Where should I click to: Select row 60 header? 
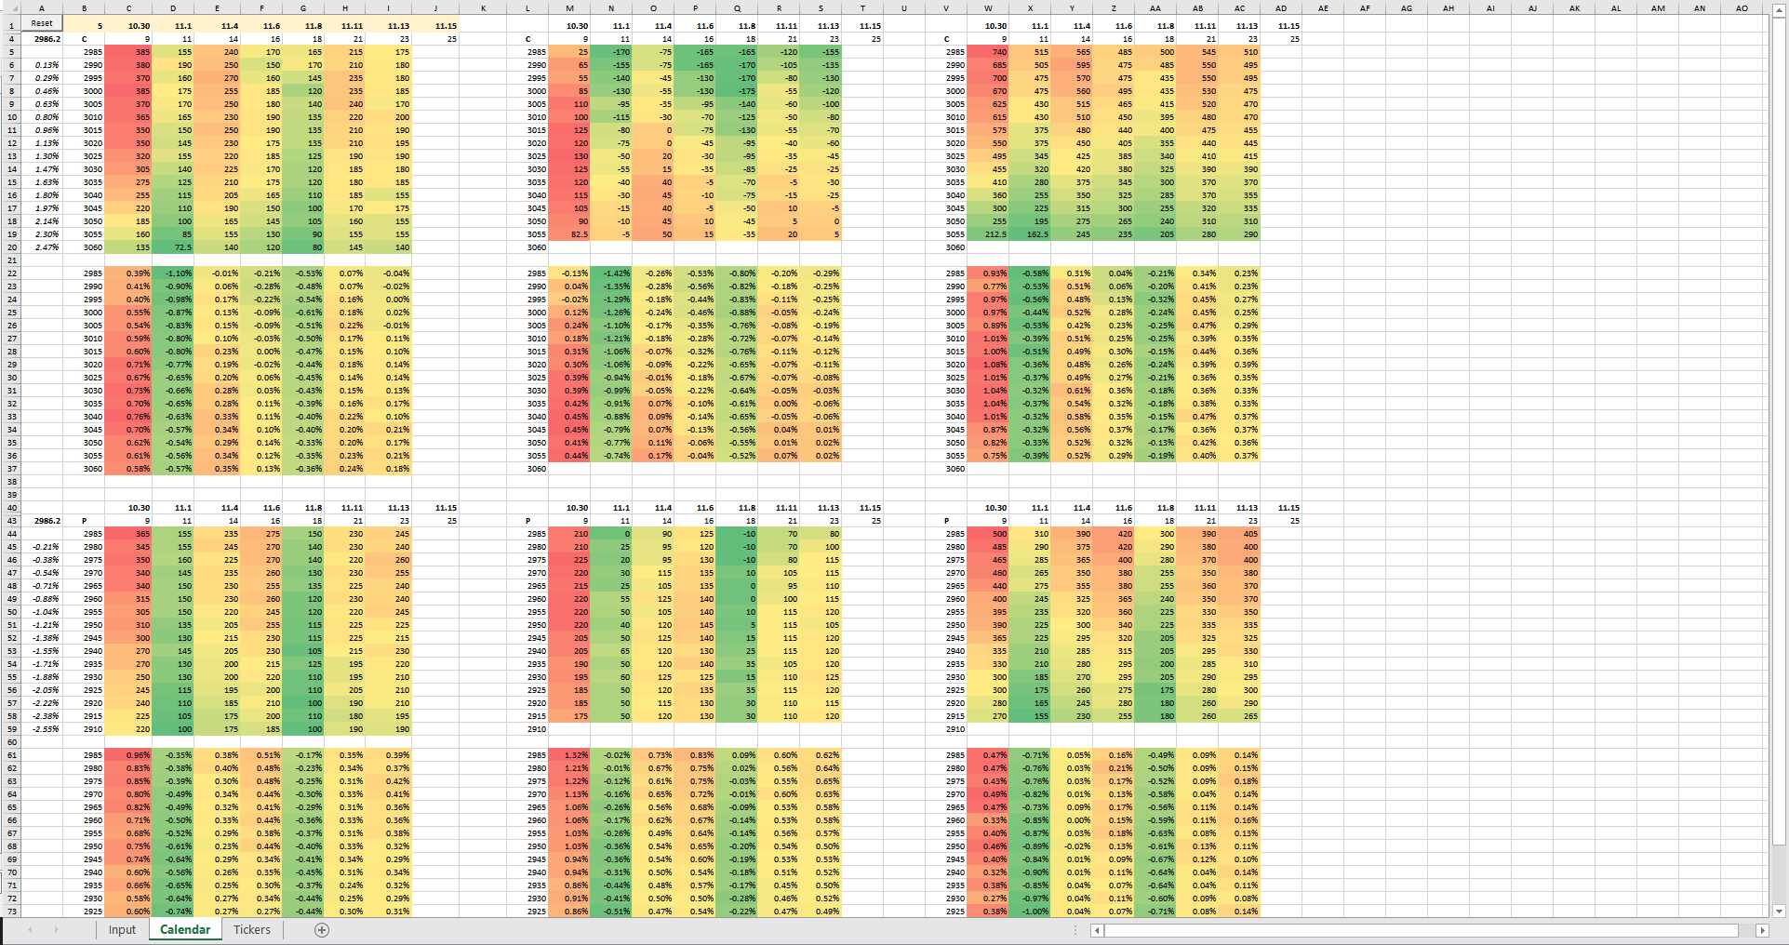(x=10, y=742)
